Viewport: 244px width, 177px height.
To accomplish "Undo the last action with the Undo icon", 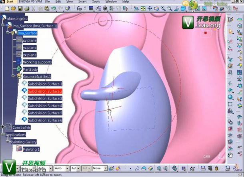I will (53, 8).
